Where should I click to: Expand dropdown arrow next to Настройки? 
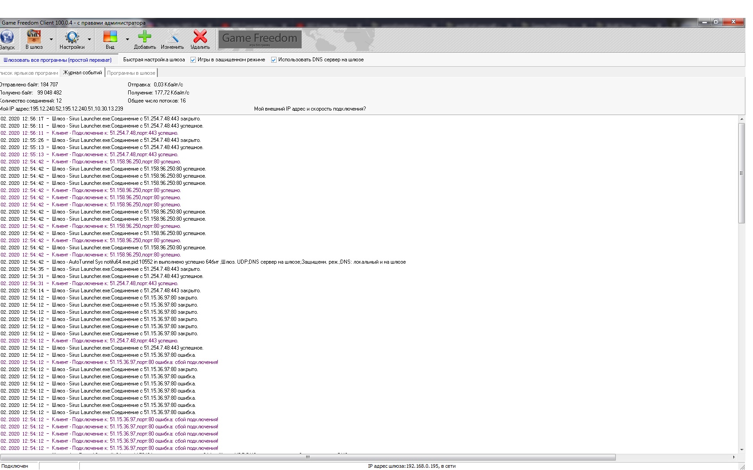[89, 39]
